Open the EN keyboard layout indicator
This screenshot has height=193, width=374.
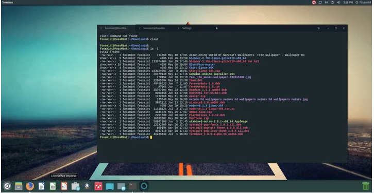click(326, 3)
